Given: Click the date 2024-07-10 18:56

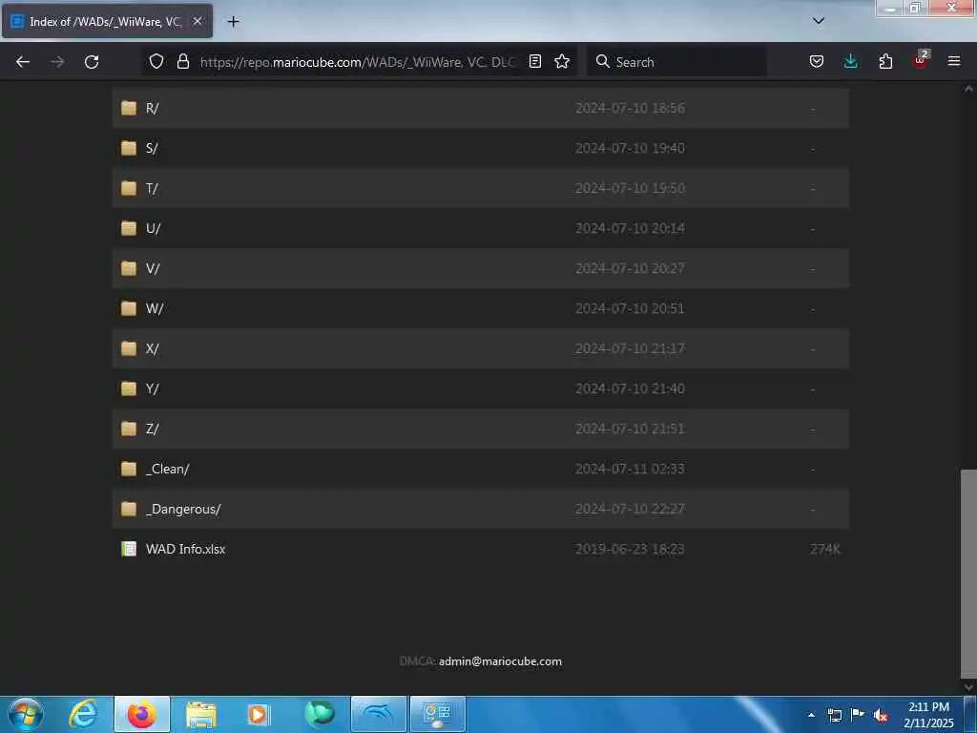Looking at the screenshot, I should pyautogui.click(x=630, y=109).
